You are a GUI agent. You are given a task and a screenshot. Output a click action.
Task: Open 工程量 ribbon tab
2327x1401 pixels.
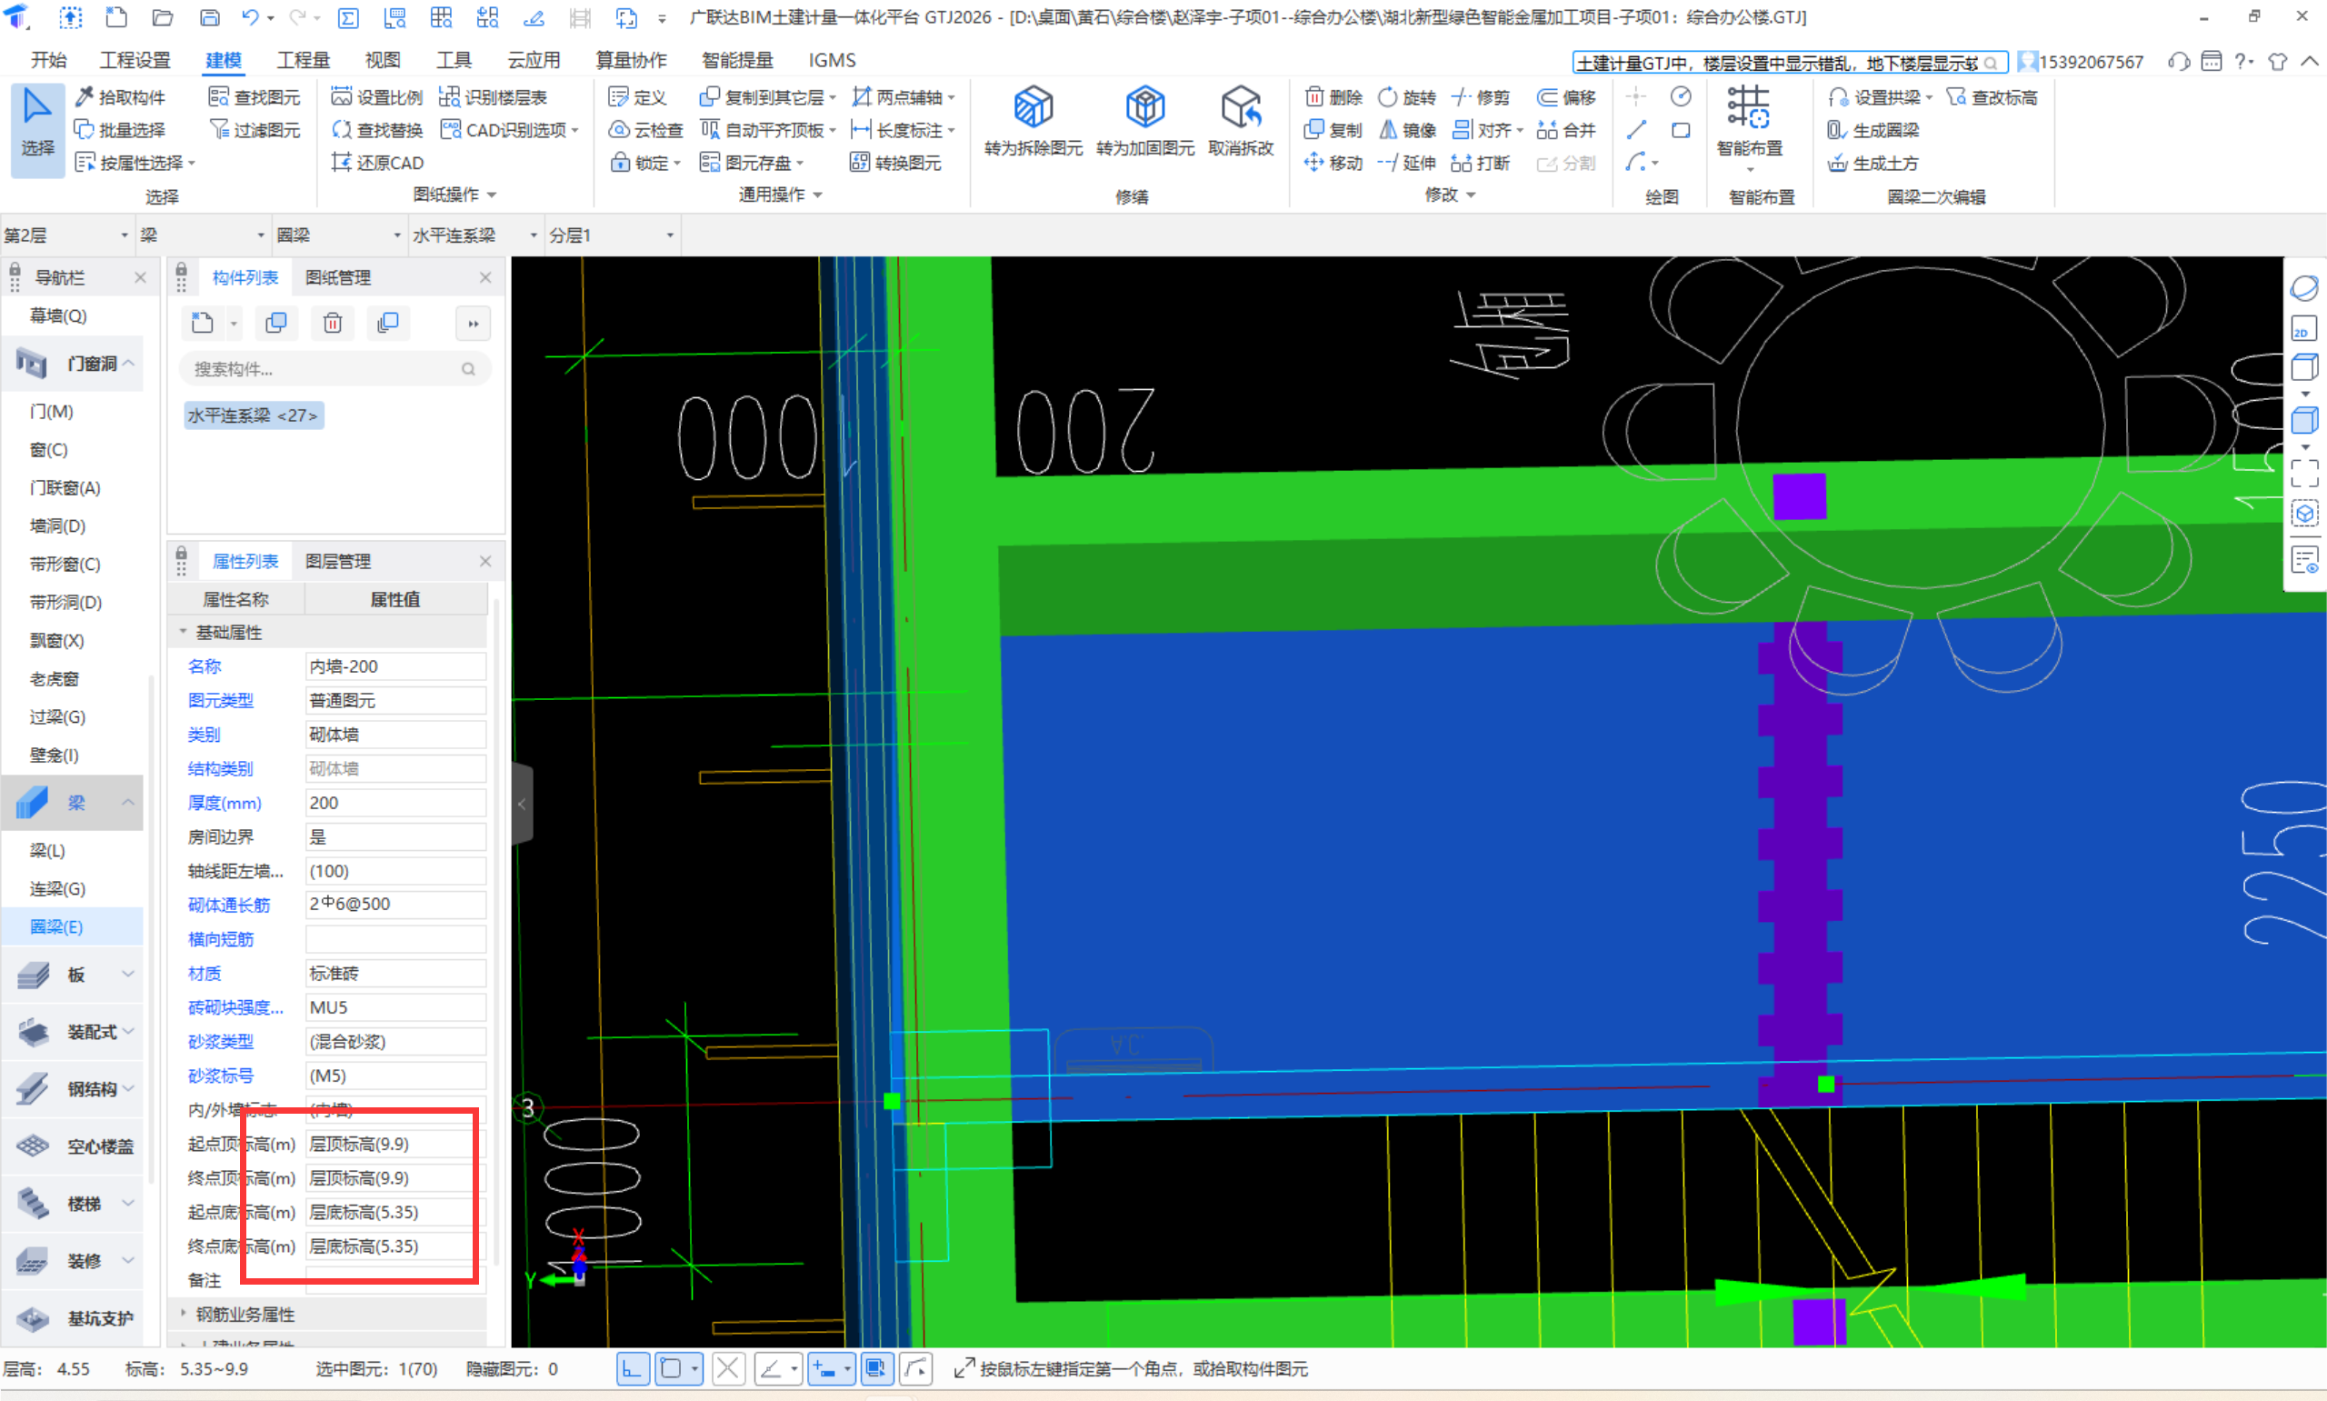click(303, 60)
